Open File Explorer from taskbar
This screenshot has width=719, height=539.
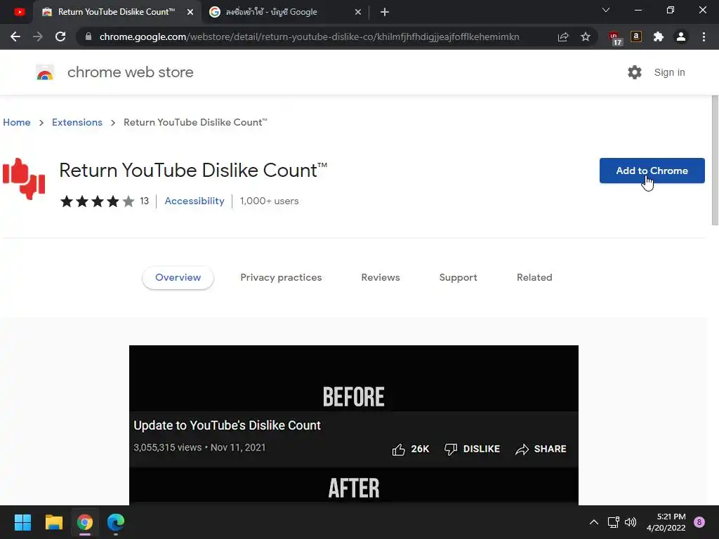click(53, 522)
